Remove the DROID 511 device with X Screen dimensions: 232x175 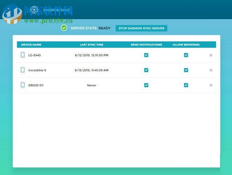click(211, 85)
